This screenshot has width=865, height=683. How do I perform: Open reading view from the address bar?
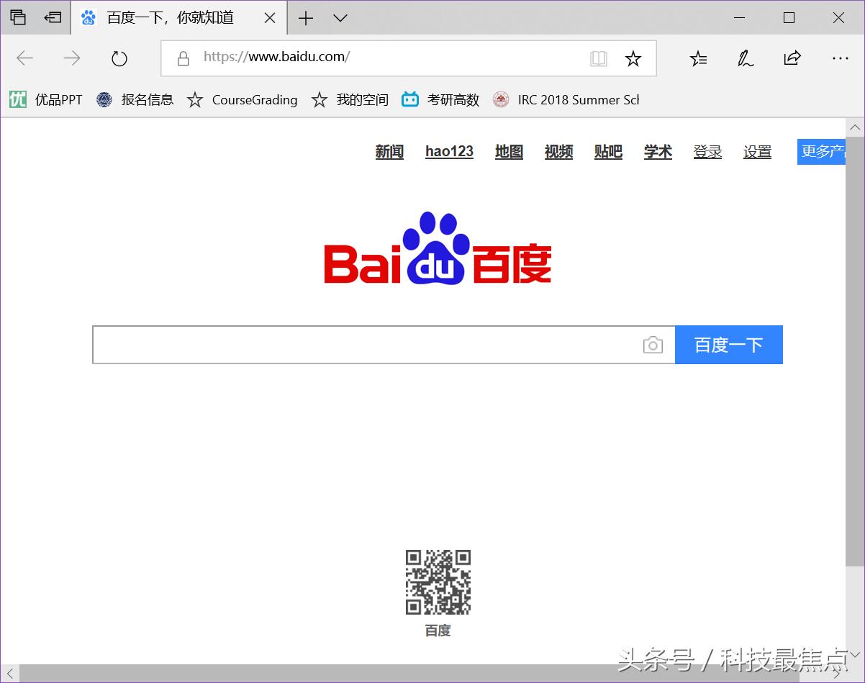[x=598, y=58]
